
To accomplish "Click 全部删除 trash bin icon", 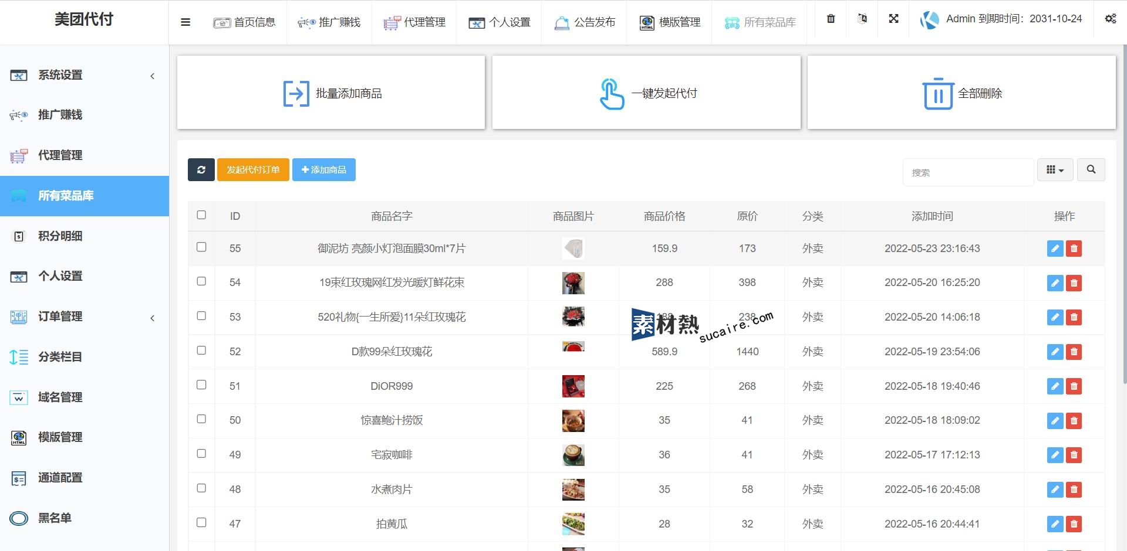I will point(938,94).
